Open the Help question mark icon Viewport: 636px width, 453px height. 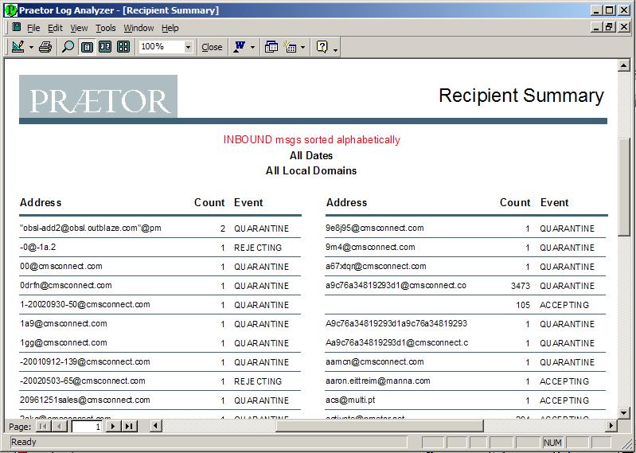322,47
